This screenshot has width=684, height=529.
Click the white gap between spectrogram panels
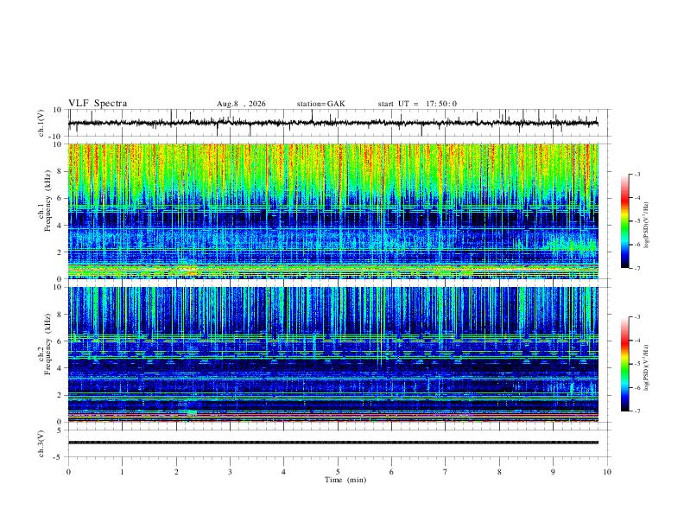tap(333, 283)
